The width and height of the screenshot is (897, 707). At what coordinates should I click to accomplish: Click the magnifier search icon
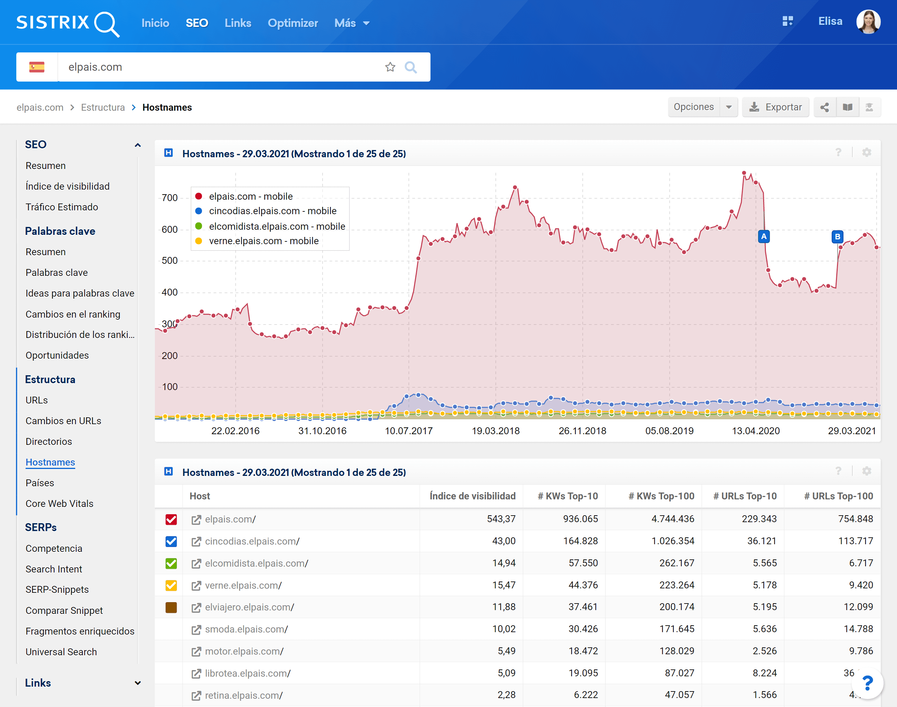click(x=411, y=67)
